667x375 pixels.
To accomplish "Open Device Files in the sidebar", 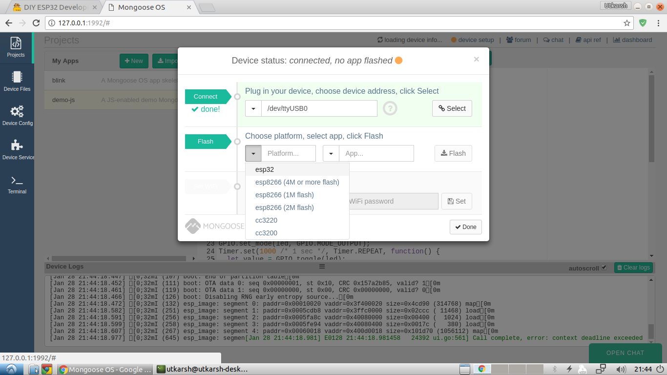I will click(x=17, y=81).
